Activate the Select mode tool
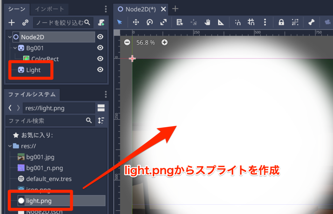 point(120,22)
